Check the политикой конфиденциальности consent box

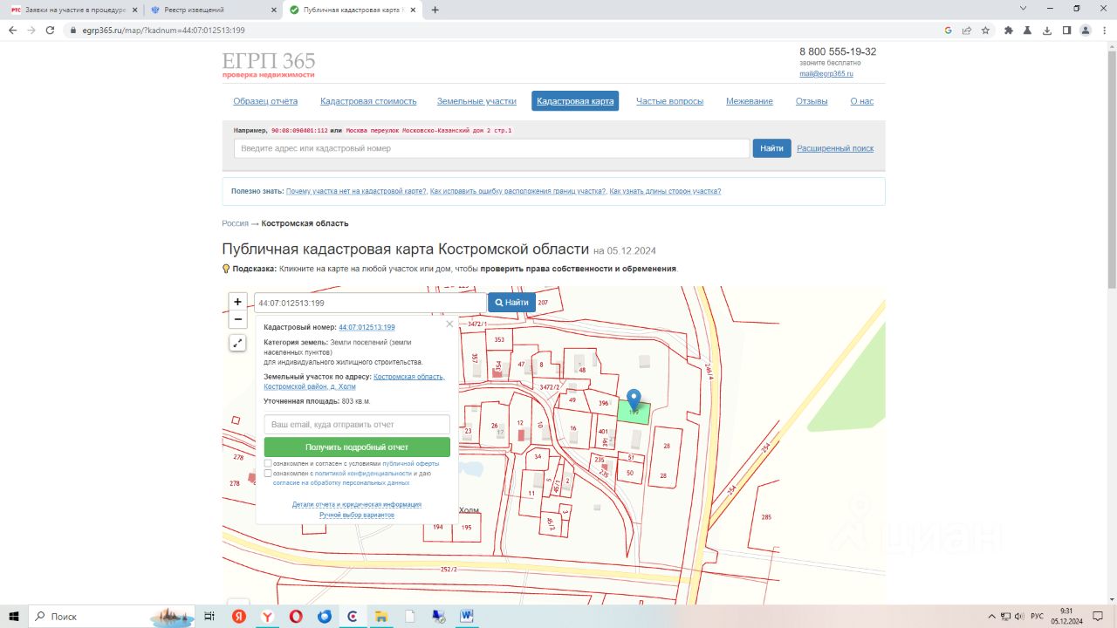pyautogui.click(x=268, y=473)
